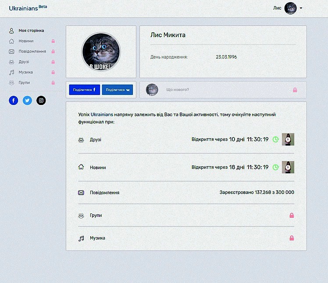This screenshot has width=328, height=283.
Task: Click pink lock icon in Музика row
Action: [x=292, y=238]
